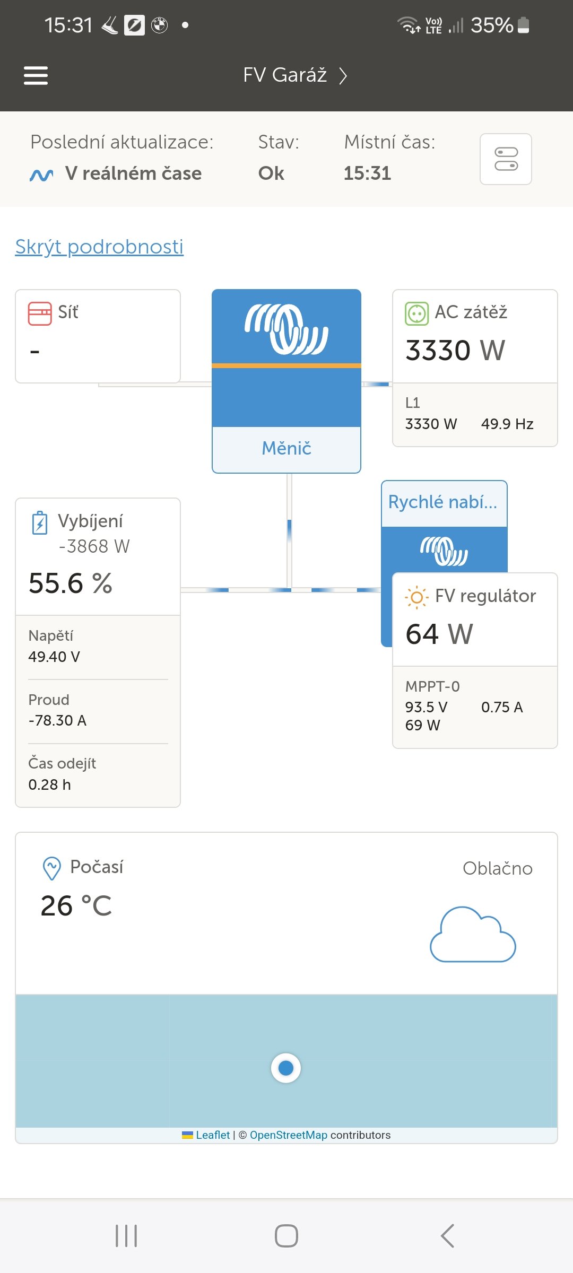Expand the FV Garáž installation chevron
Screen dimensions: 573x1273
343,76
